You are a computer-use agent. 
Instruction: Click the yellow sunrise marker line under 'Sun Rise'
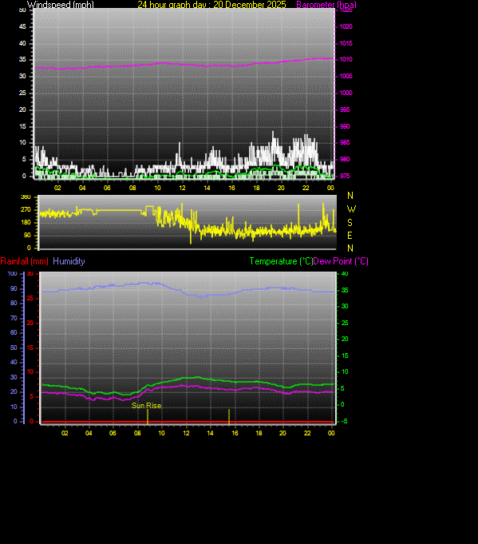(148, 416)
